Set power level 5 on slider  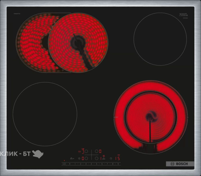(x=97, y=164)
